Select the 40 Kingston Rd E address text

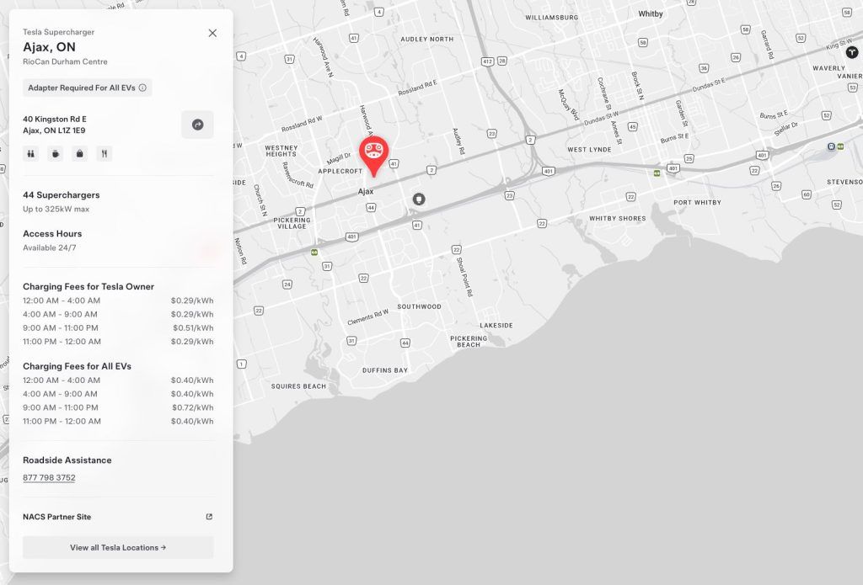(x=55, y=120)
